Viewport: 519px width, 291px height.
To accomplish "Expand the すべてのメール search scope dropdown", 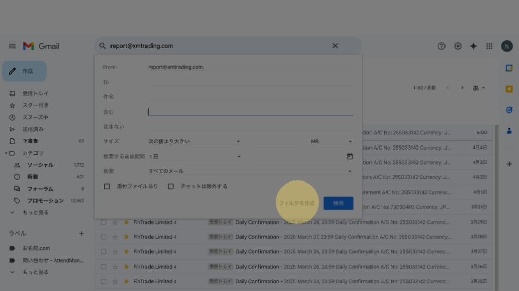I will pyautogui.click(x=250, y=171).
